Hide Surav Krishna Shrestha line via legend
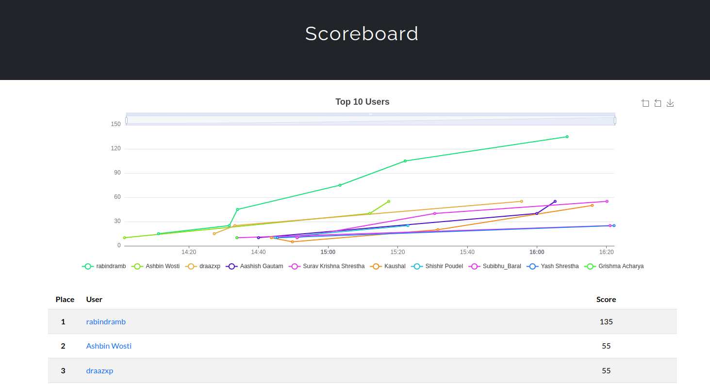The width and height of the screenshot is (710, 384). [x=327, y=266]
